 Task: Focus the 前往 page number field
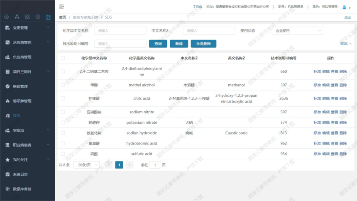point(155,165)
